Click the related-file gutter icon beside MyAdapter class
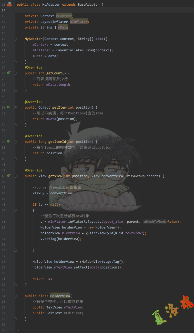The image size is (194, 333). (x=9, y=4)
